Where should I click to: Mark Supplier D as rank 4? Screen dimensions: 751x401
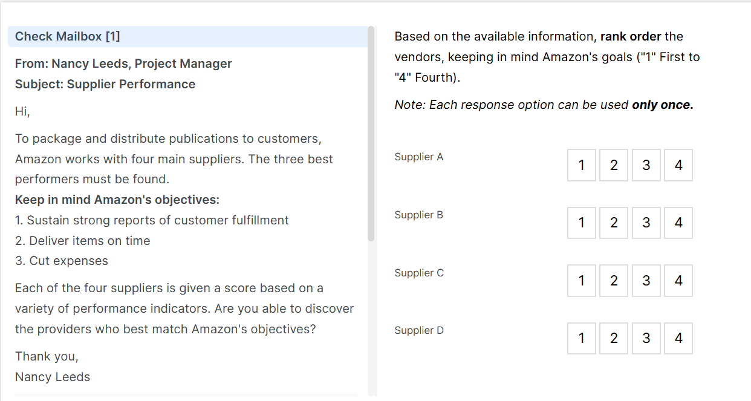pyautogui.click(x=678, y=338)
